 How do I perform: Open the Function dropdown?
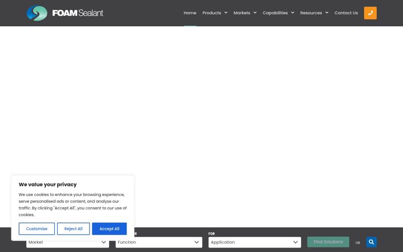click(159, 242)
